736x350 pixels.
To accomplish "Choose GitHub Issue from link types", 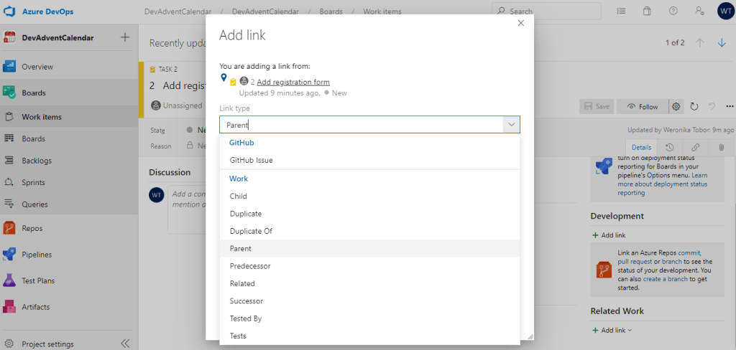I will [x=251, y=160].
